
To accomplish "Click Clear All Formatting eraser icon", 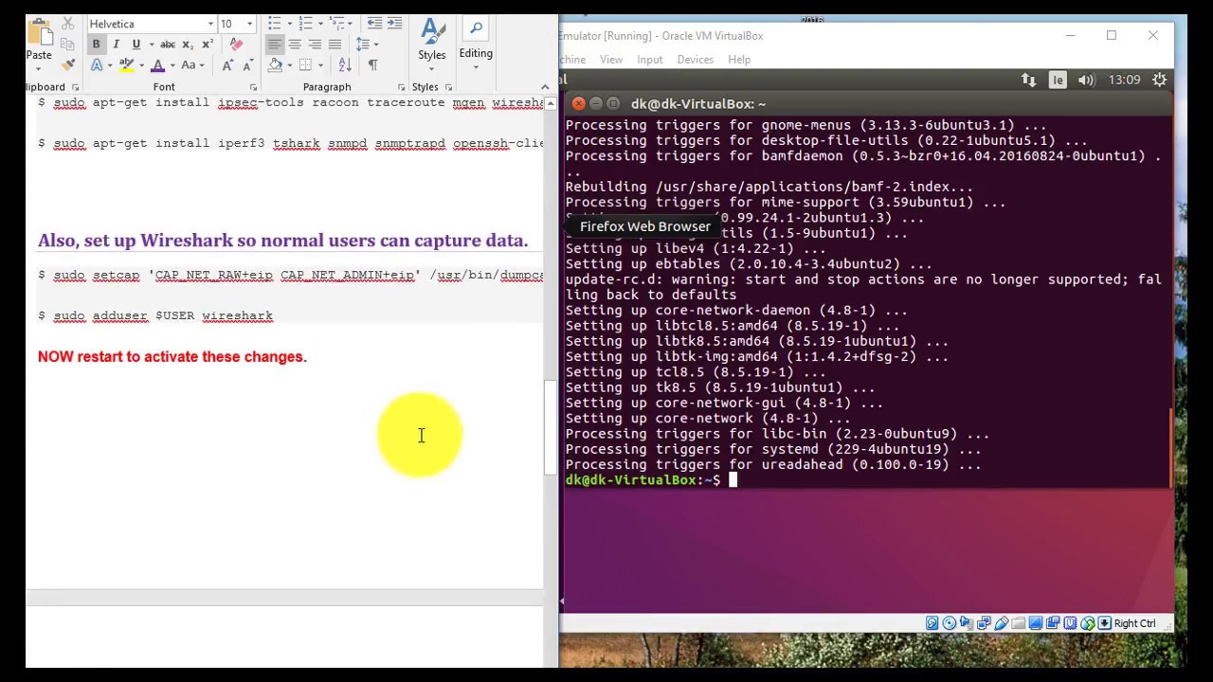I will [236, 45].
